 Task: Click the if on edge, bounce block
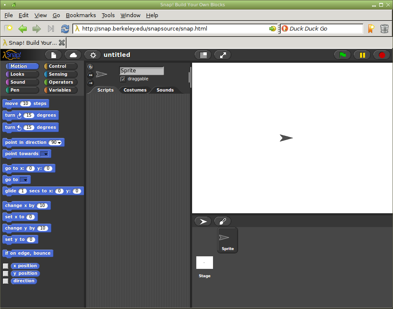point(28,253)
